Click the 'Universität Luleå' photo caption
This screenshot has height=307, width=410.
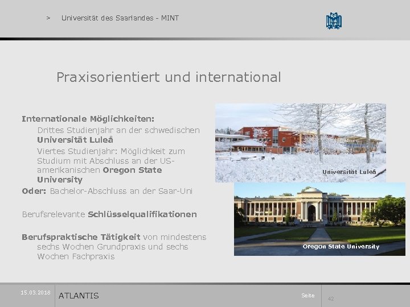coord(349,172)
